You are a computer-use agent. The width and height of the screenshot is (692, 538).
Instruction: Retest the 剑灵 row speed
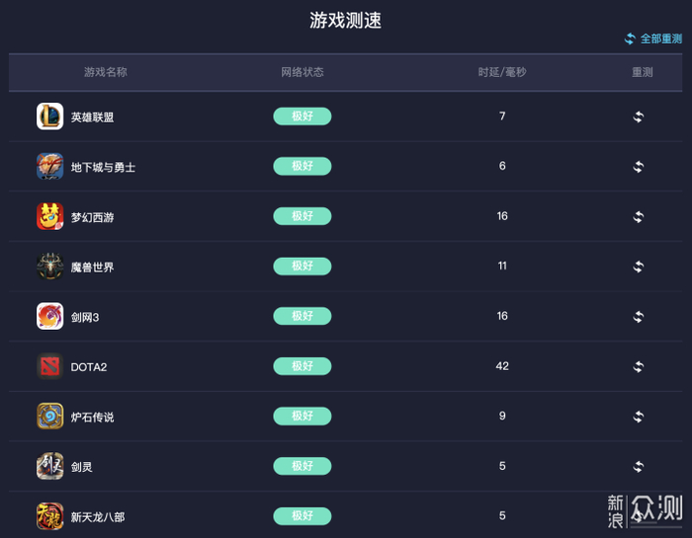[x=639, y=466]
